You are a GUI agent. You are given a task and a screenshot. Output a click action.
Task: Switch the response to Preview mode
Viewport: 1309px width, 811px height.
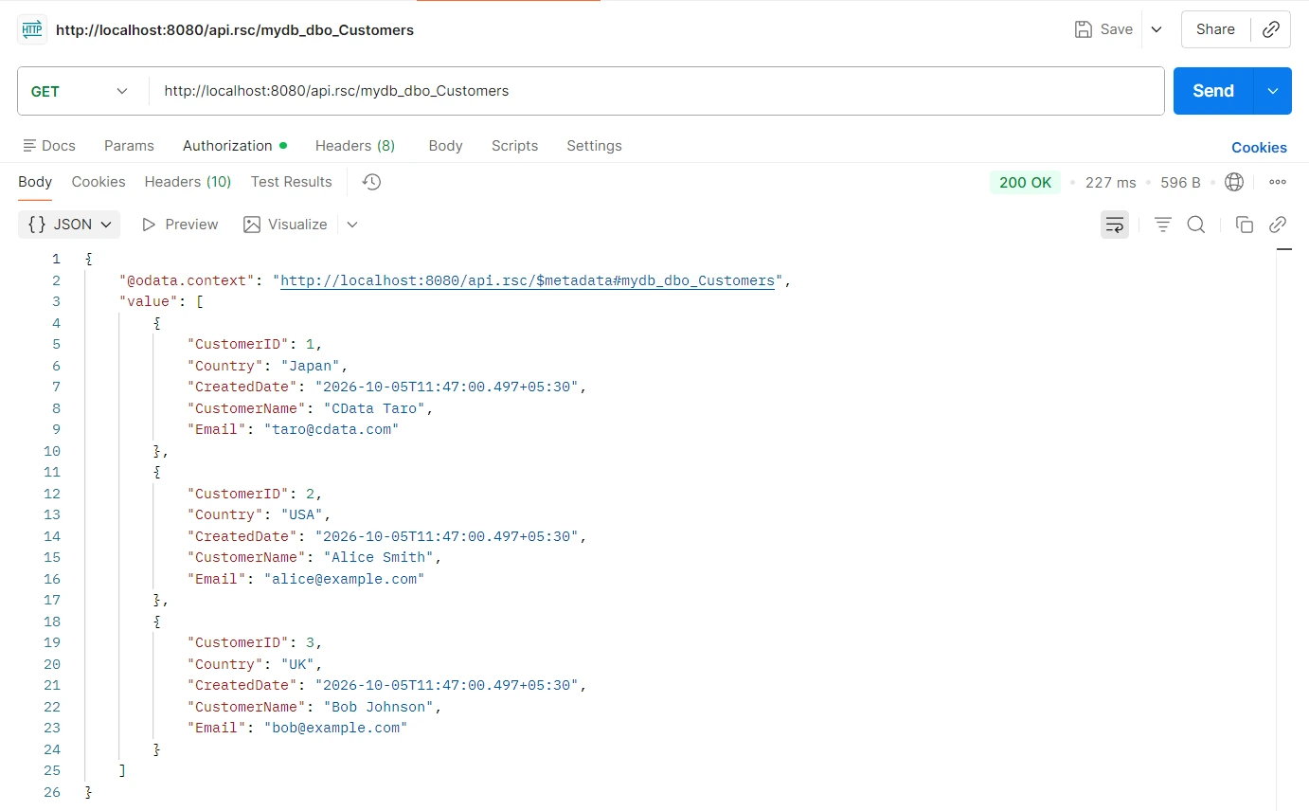pos(180,225)
